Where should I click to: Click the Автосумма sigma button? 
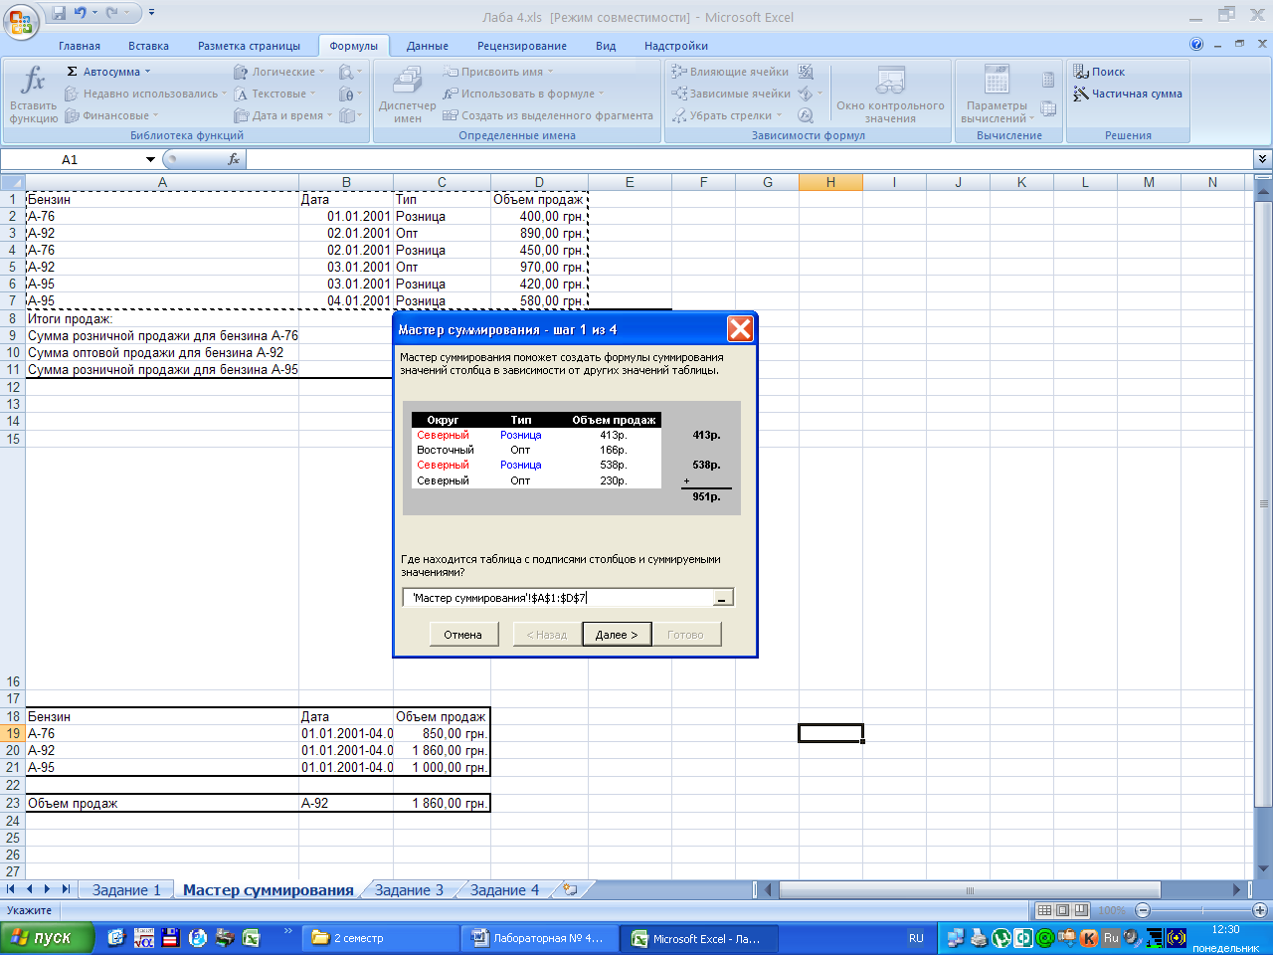click(107, 72)
